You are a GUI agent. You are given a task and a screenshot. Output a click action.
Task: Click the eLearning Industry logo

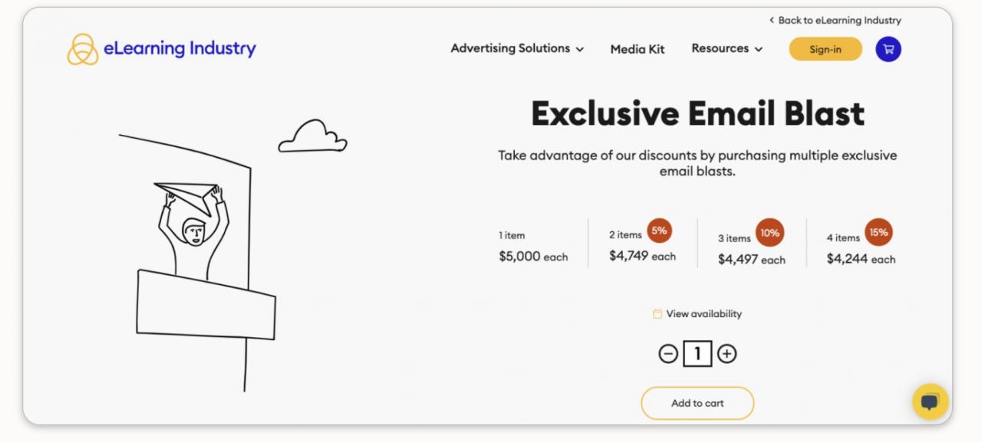click(x=162, y=49)
